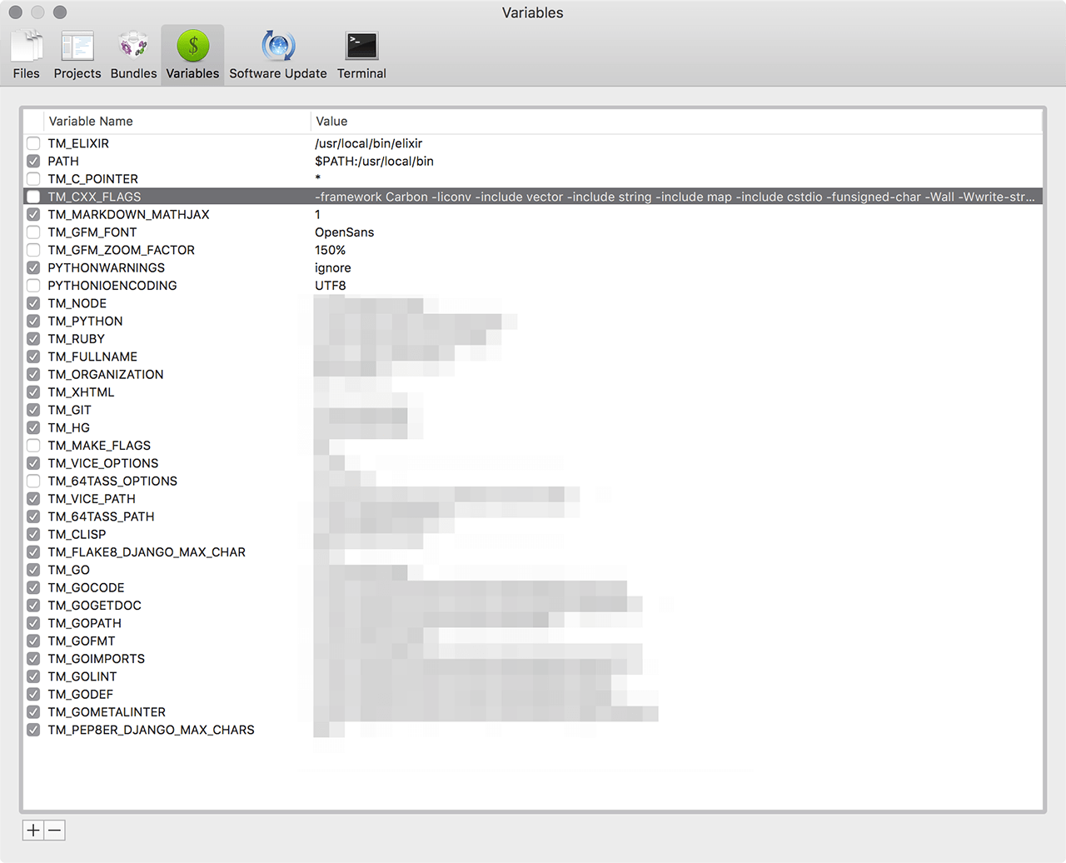Viewport: 1066px width, 863px height.
Task: Click the 150% zoom factor value
Action: (x=330, y=250)
